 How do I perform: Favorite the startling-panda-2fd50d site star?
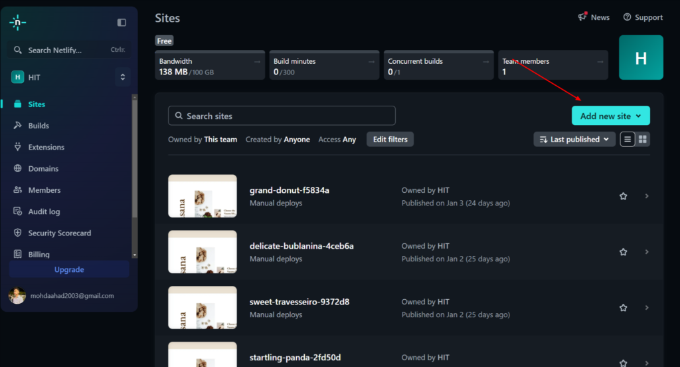tap(623, 363)
